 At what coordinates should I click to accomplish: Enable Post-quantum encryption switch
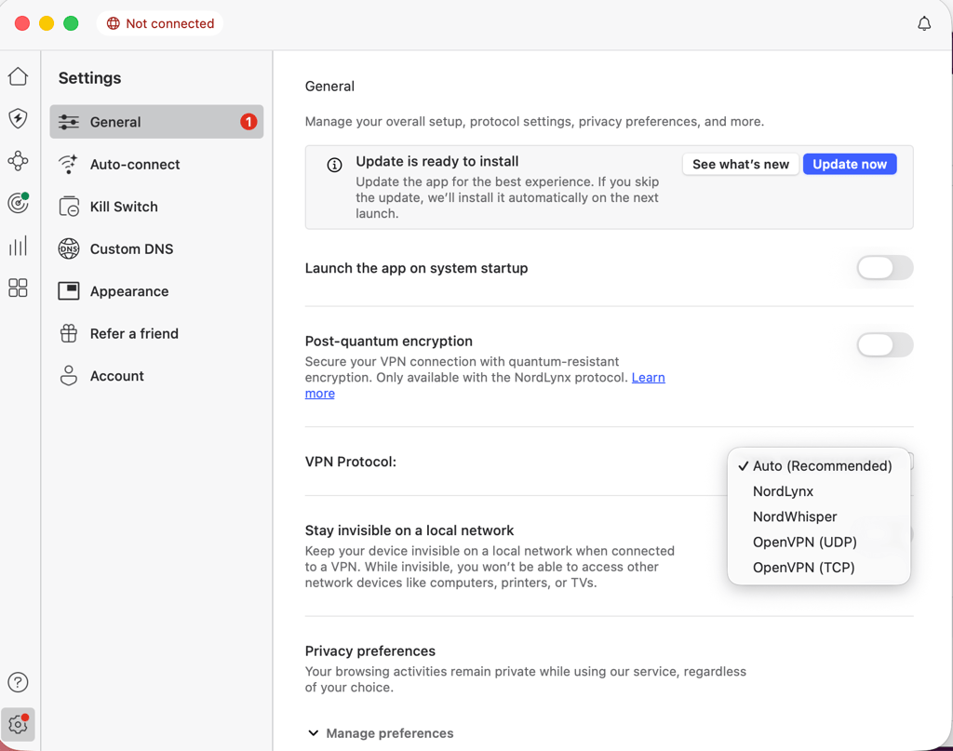[x=885, y=345]
